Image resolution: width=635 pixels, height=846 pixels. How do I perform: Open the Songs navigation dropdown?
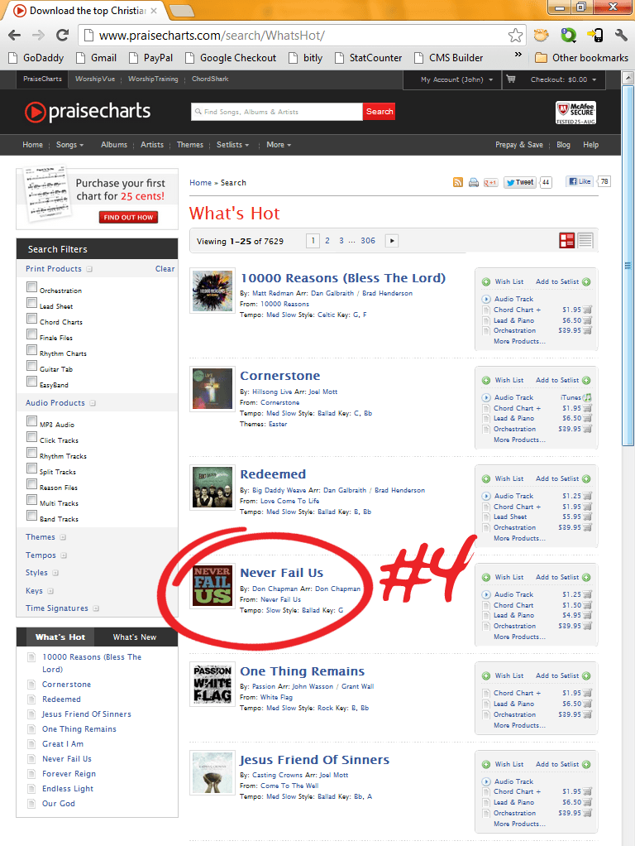tap(70, 145)
